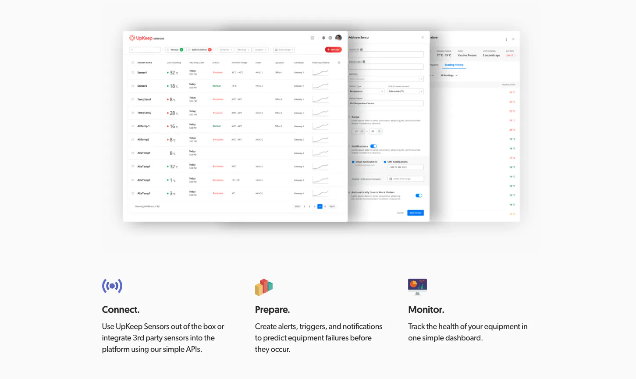Click the TempSens1 reading history sparkline

(320, 99)
